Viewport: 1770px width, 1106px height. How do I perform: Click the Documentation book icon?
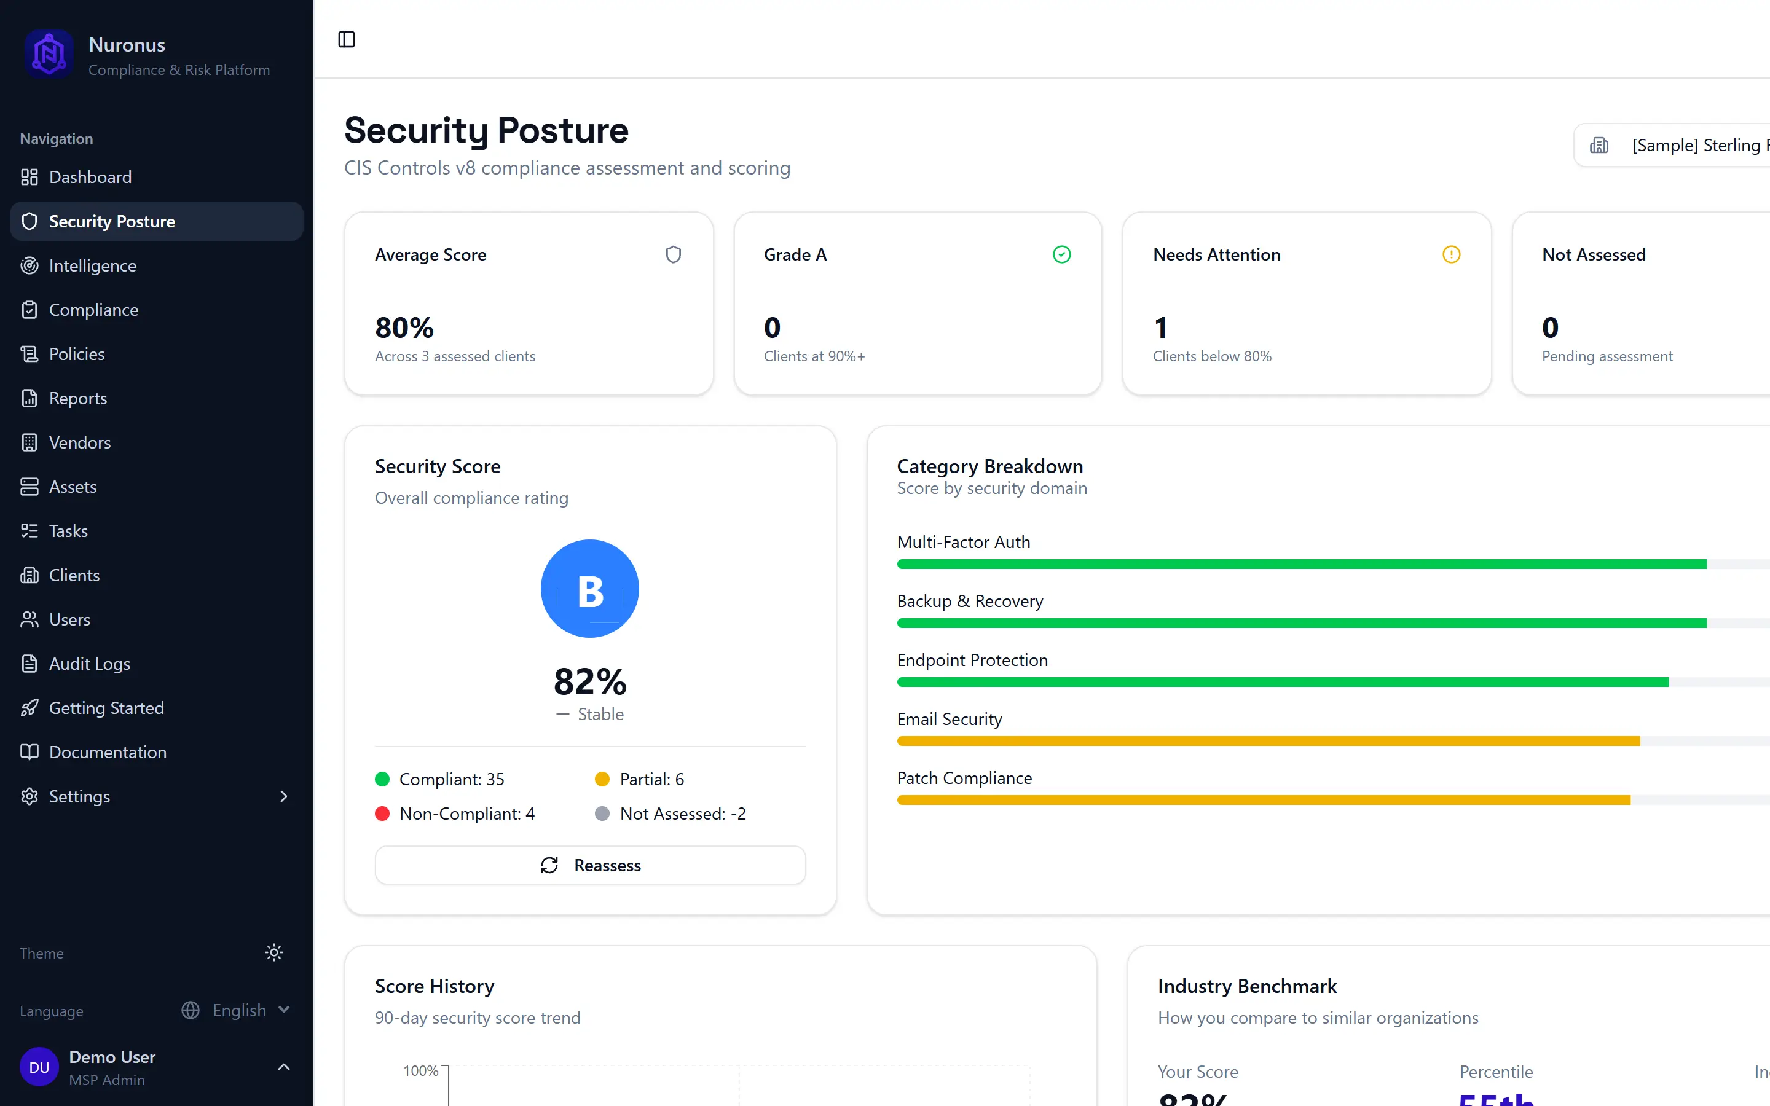tap(29, 752)
